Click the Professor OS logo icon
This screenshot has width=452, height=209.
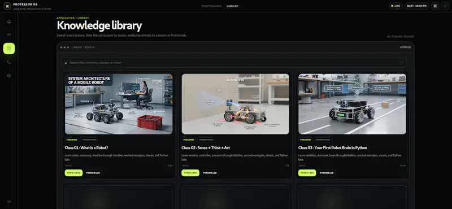pos(7,6)
